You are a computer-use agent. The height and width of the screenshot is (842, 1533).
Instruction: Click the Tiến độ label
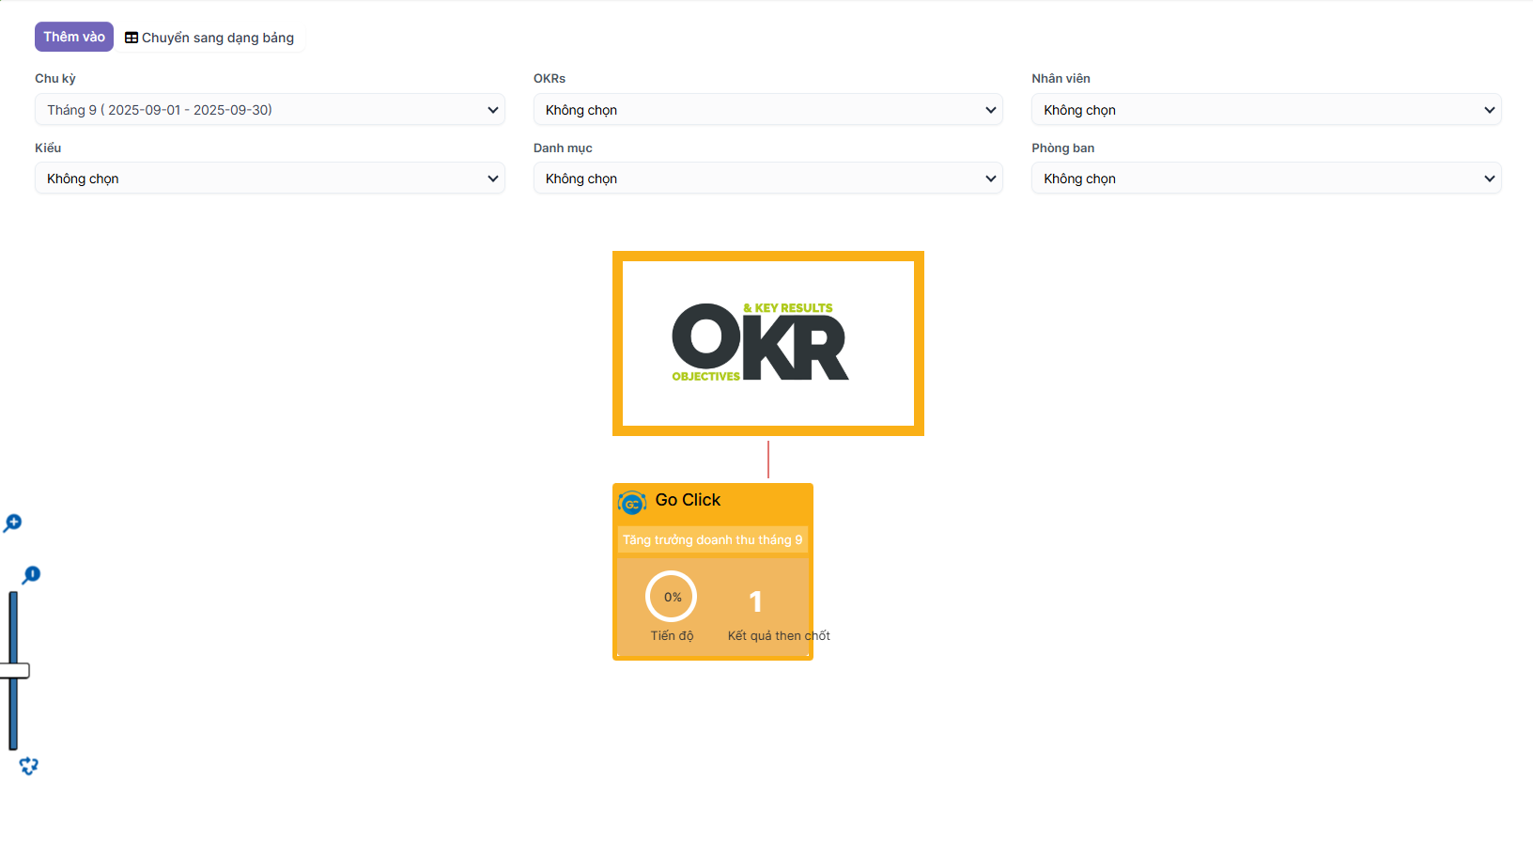[672, 636]
